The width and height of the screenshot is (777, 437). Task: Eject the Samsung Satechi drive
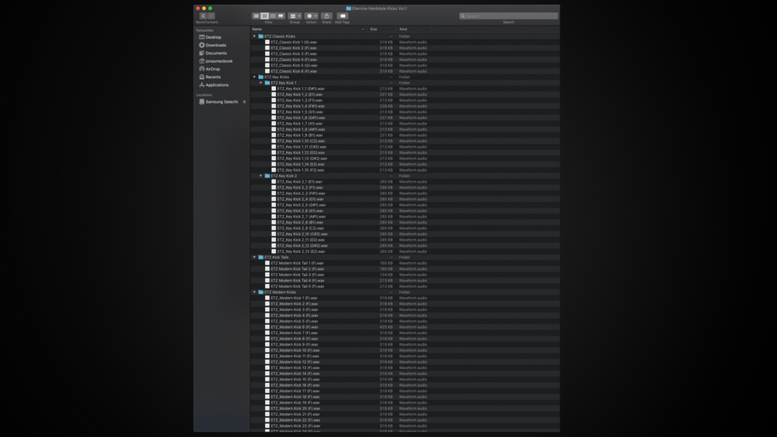click(244, 101)
